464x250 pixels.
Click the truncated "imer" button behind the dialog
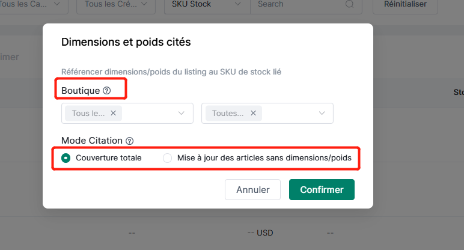(x=10, y=57)
